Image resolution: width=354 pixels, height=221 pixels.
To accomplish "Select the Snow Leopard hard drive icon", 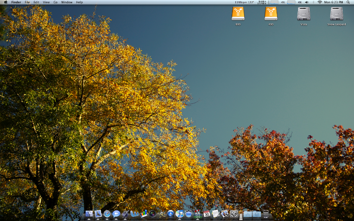I will 336,14.
